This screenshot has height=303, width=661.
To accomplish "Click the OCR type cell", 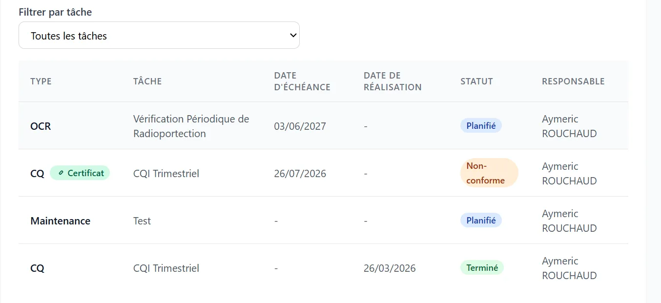I will pyautogui.click(x=41, y=126).
